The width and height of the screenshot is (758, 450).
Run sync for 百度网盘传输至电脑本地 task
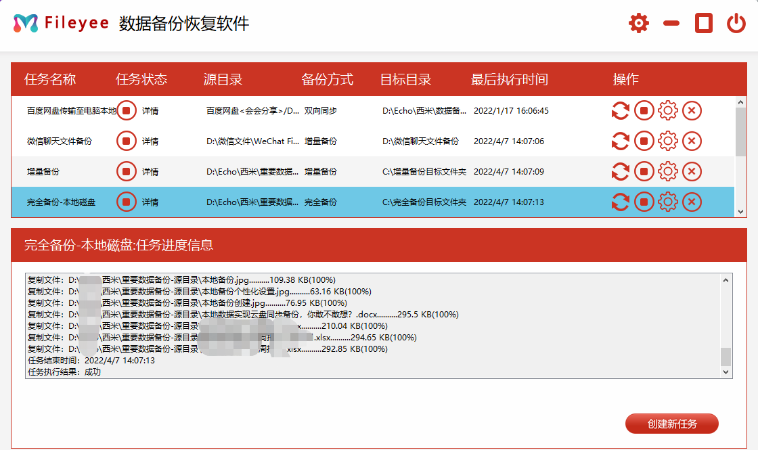621,110
